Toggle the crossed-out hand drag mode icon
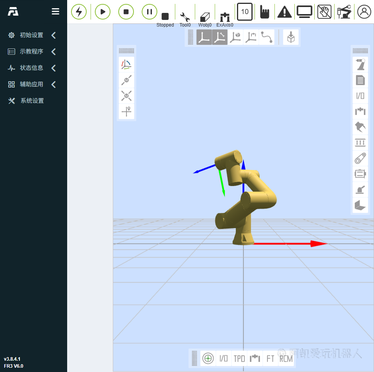This screenshot has height=372, width=374. (324, 12)
